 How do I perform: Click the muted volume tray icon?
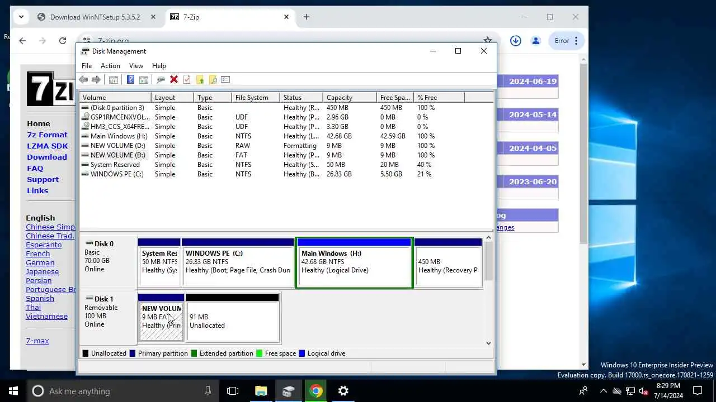click(x=644, y=391)
